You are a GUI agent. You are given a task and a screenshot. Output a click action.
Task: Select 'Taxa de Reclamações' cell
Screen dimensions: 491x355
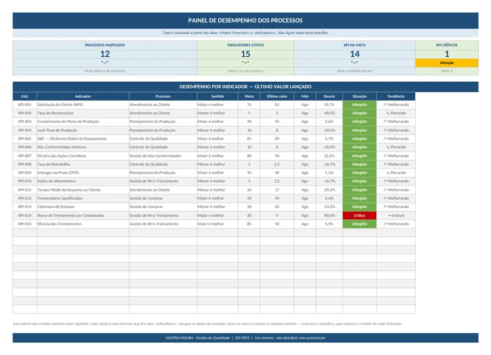pos(83,113)
